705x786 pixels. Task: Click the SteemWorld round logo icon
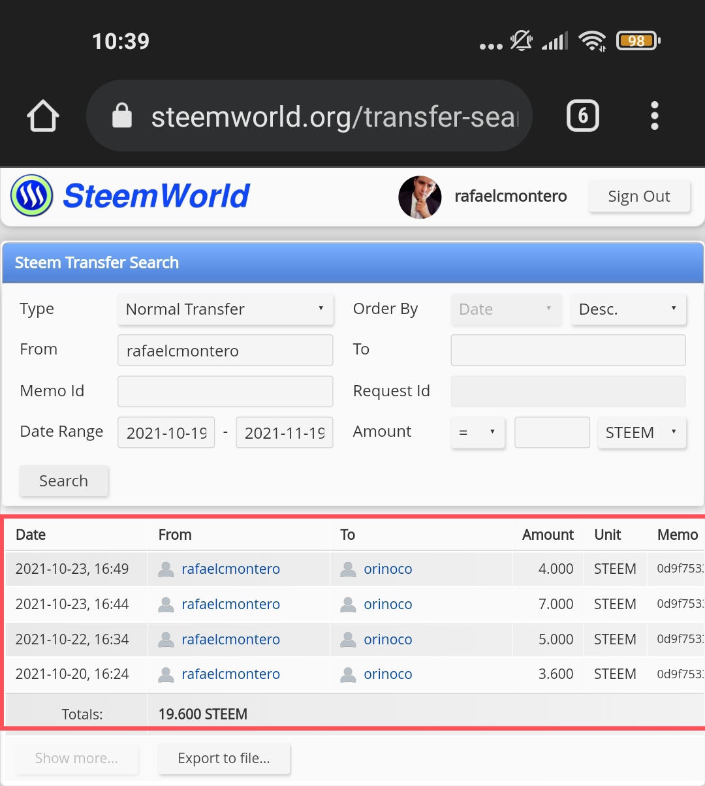click(31, 195)
